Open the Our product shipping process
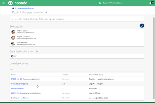 click(19, 84)
